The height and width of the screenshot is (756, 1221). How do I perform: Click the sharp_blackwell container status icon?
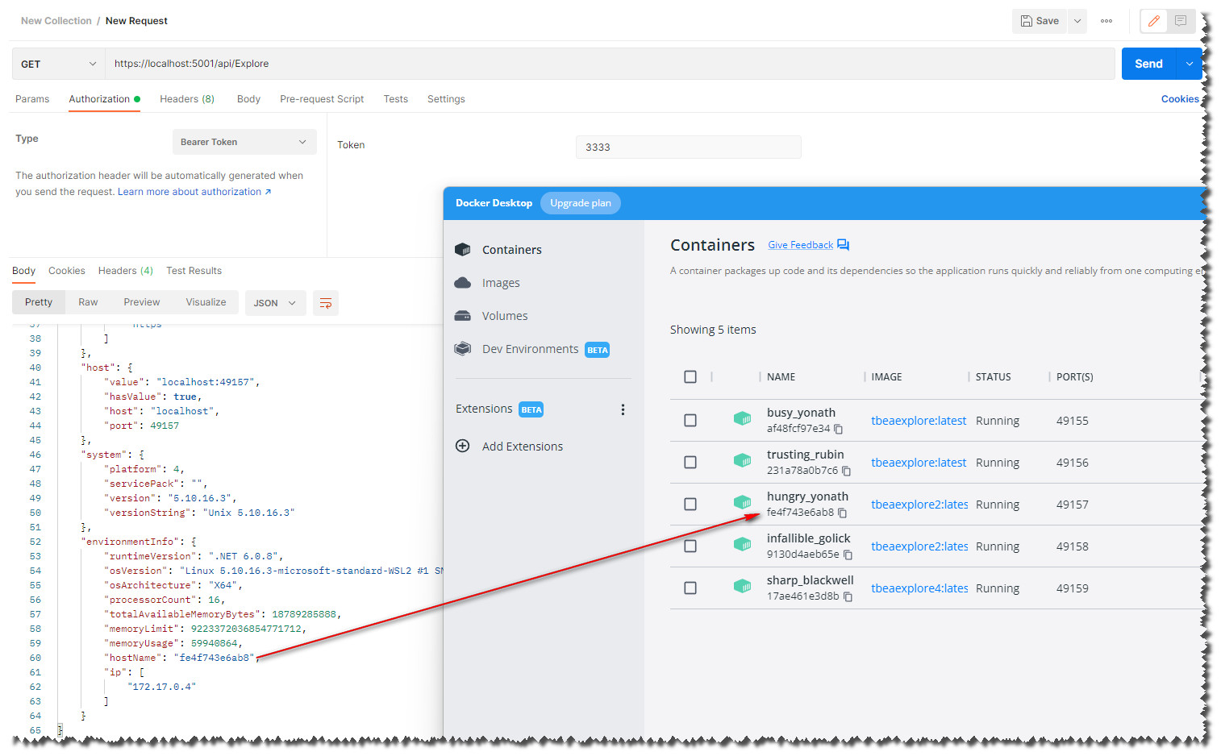point(742,586)
